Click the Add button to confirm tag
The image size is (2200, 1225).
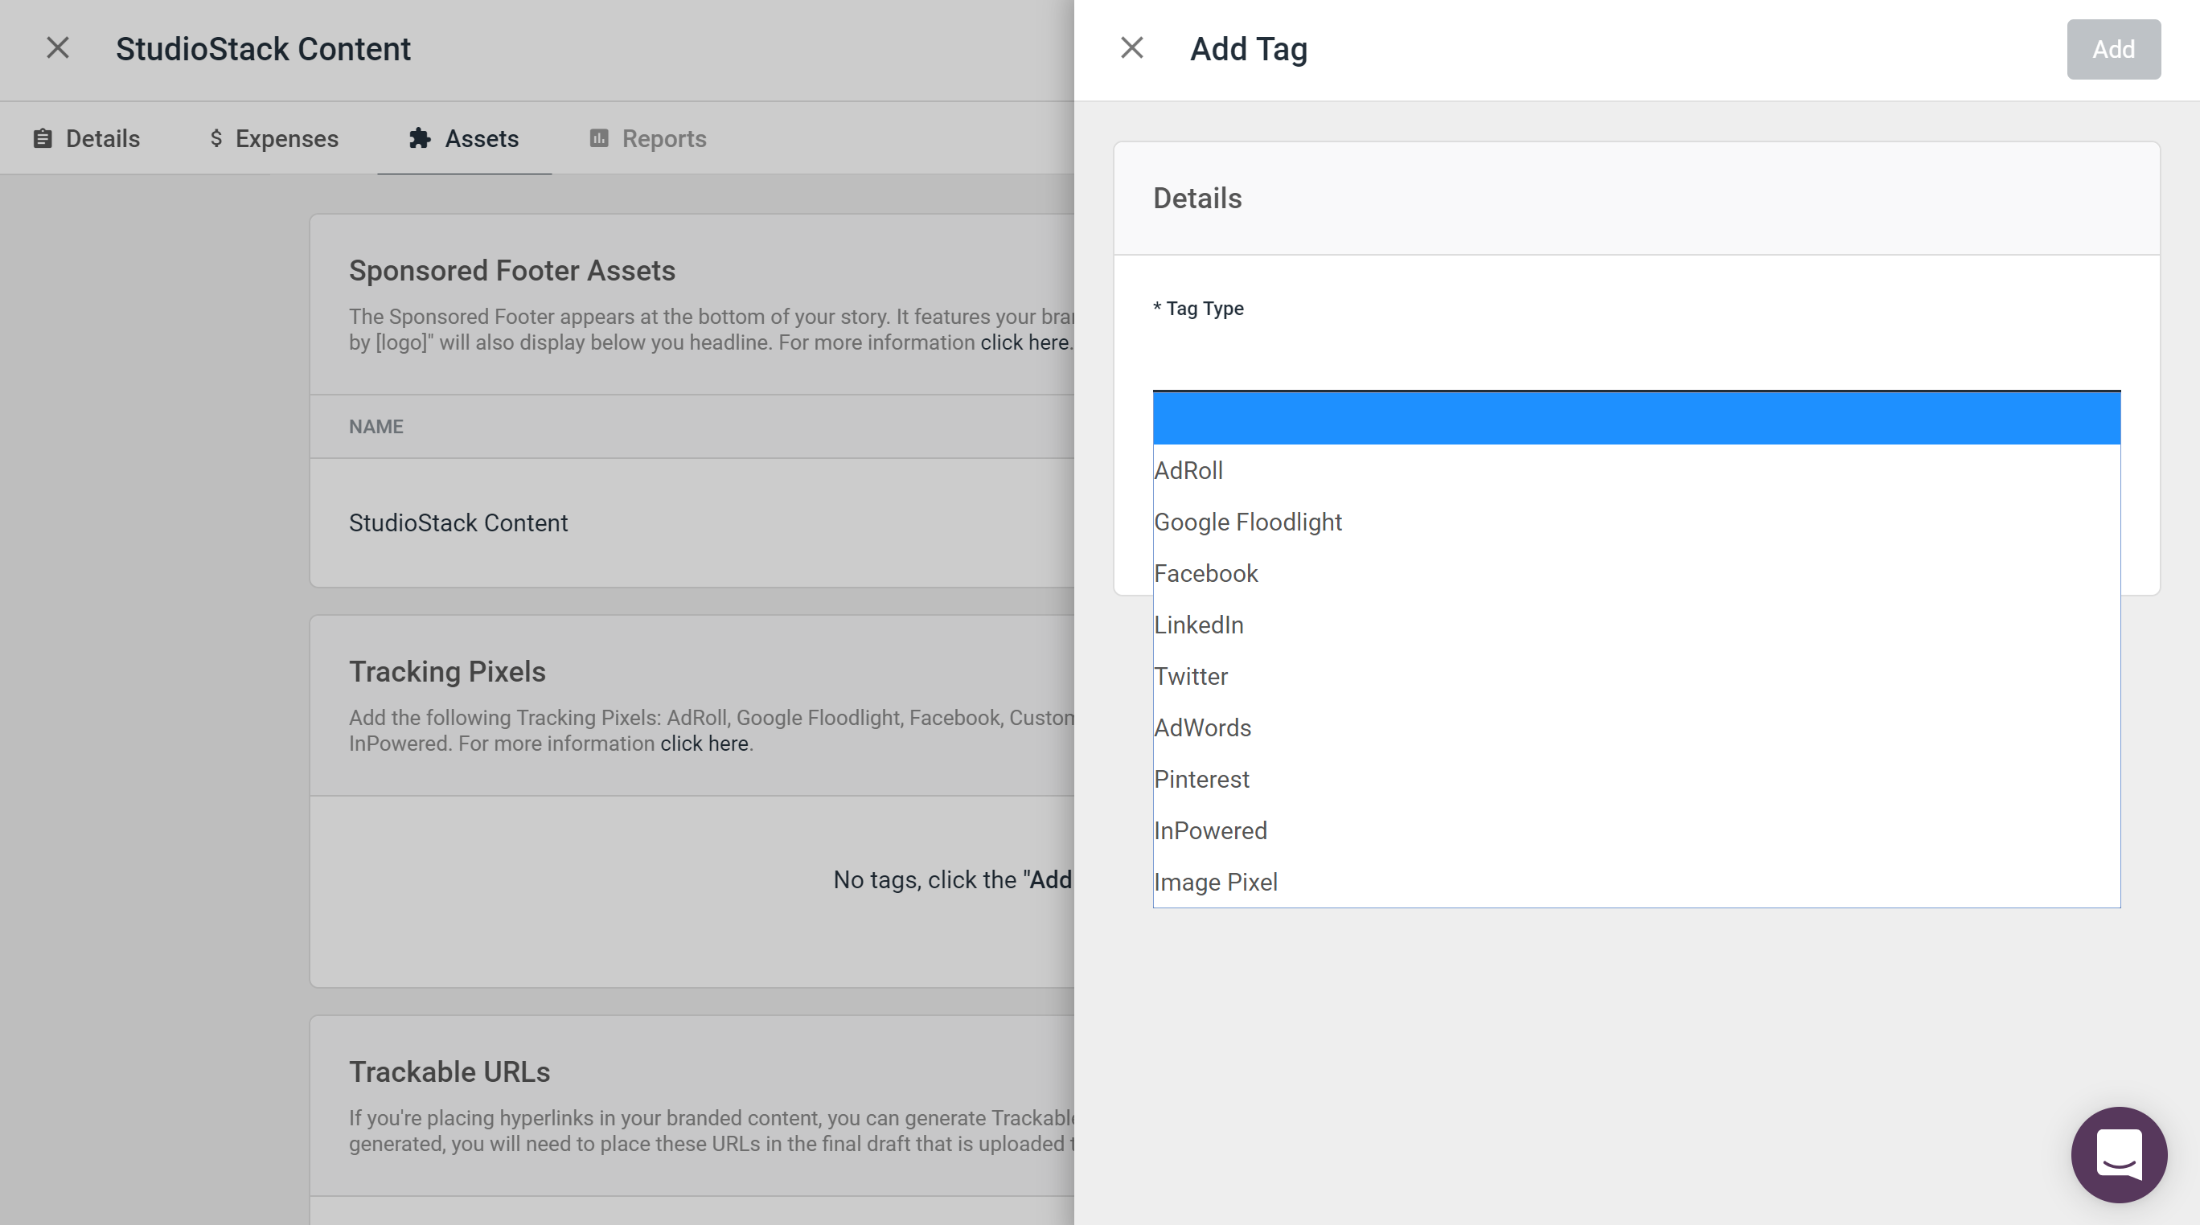2112,48
